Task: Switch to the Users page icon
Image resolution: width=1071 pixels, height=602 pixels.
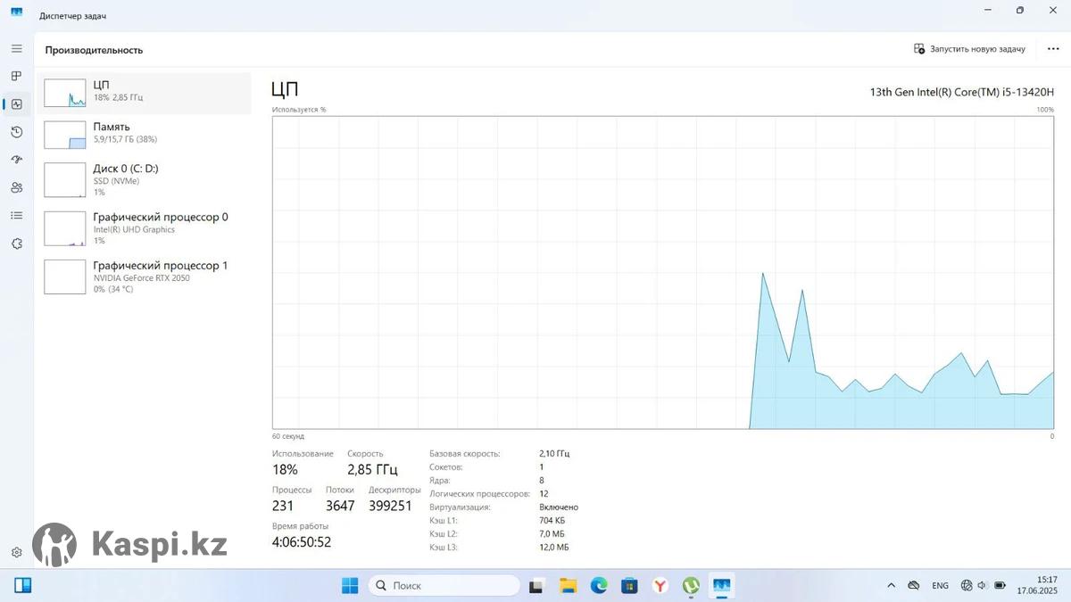Action: (x=16, y=187)
